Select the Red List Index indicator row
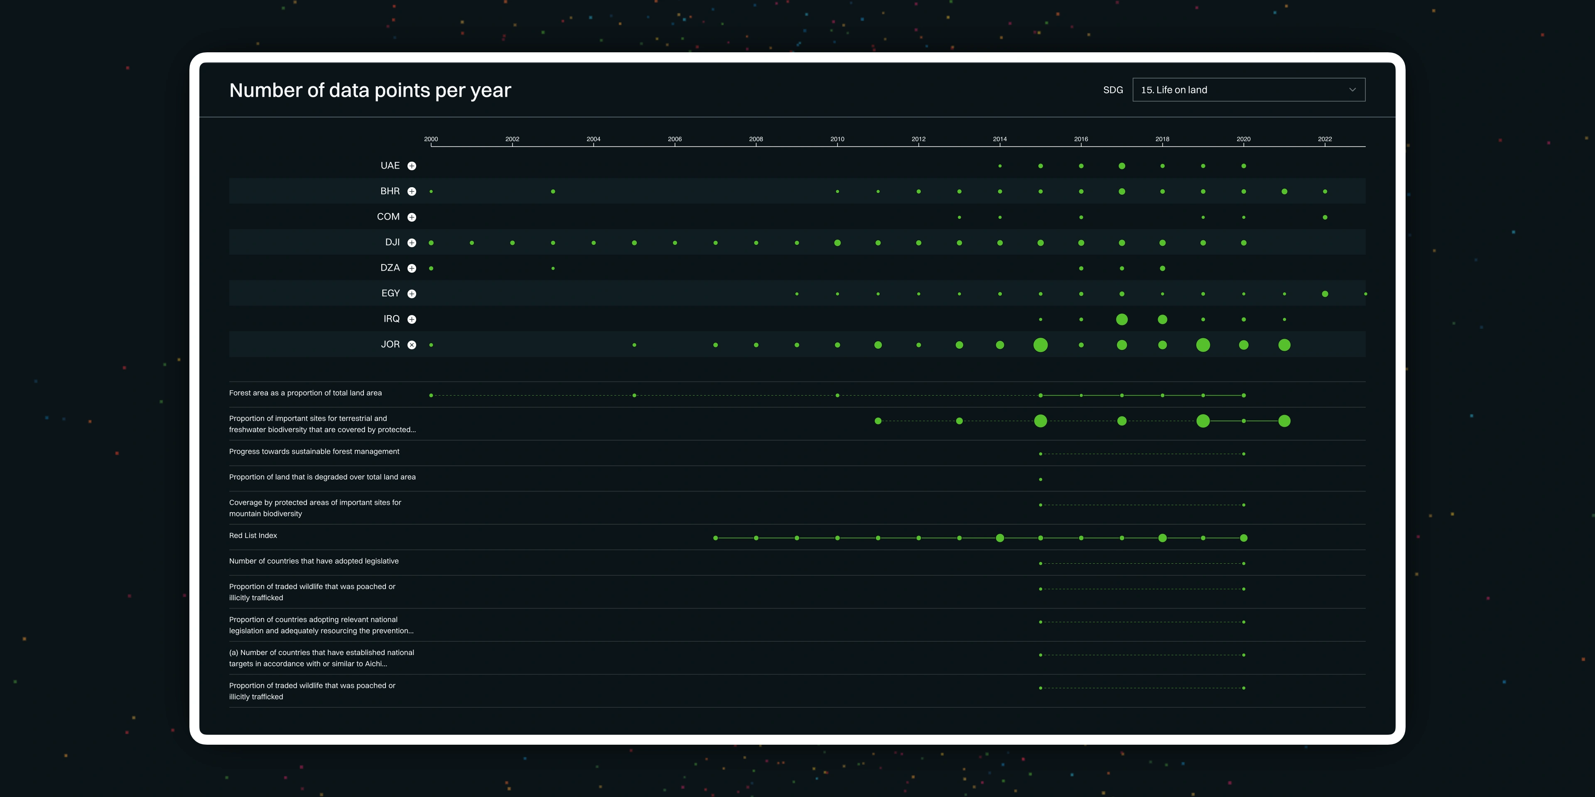Image resolution: width=1595 pixels, height=797 pixels. pyautogui.click(x=253, y=535)
